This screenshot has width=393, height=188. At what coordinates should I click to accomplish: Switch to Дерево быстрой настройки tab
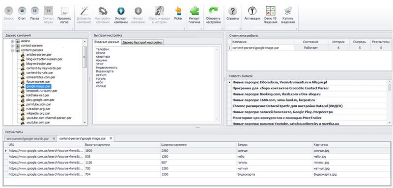(x=142, y=43)
